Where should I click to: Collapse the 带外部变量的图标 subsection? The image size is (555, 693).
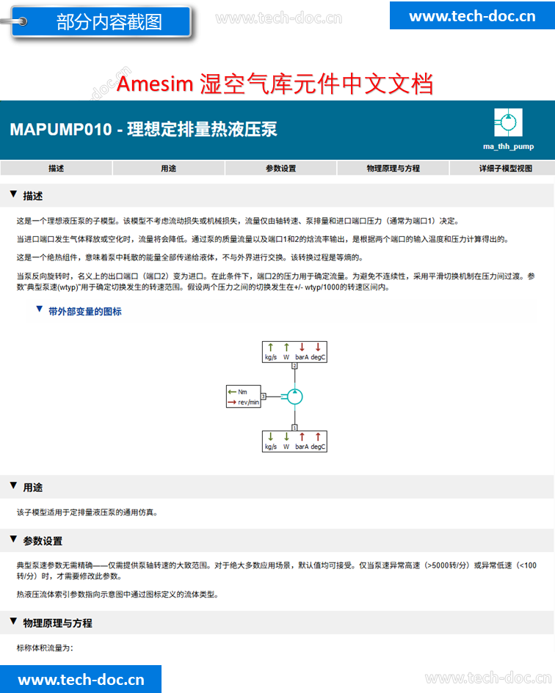tap(40, 309)
